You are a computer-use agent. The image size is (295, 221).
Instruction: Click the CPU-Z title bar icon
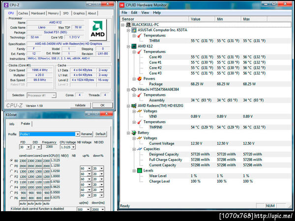(x=6, y=5)
